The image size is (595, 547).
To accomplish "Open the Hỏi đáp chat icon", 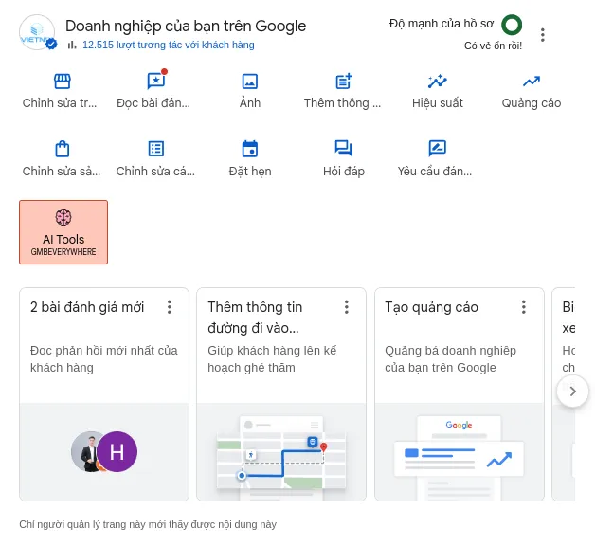I will pyautogui.click(x=343, y=149).
